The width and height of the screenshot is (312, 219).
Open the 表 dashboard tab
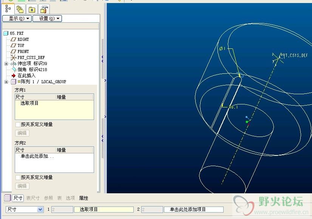click(60, 198)
